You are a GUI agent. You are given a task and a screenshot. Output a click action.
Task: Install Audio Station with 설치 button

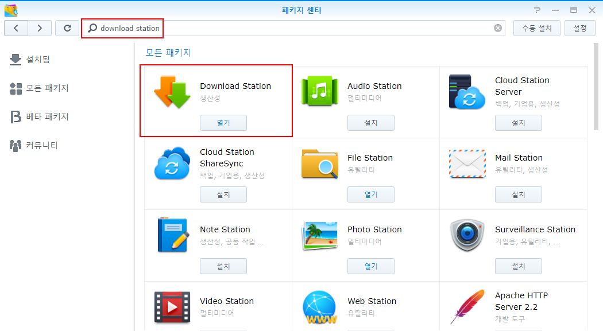click(x=371, y=123)
